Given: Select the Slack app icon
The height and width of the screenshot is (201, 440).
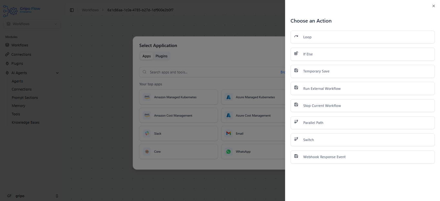Looking at the screenshot, I should tap(147, 133).
